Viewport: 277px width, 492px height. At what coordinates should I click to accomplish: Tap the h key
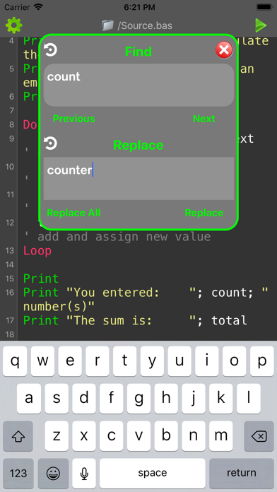166,398
